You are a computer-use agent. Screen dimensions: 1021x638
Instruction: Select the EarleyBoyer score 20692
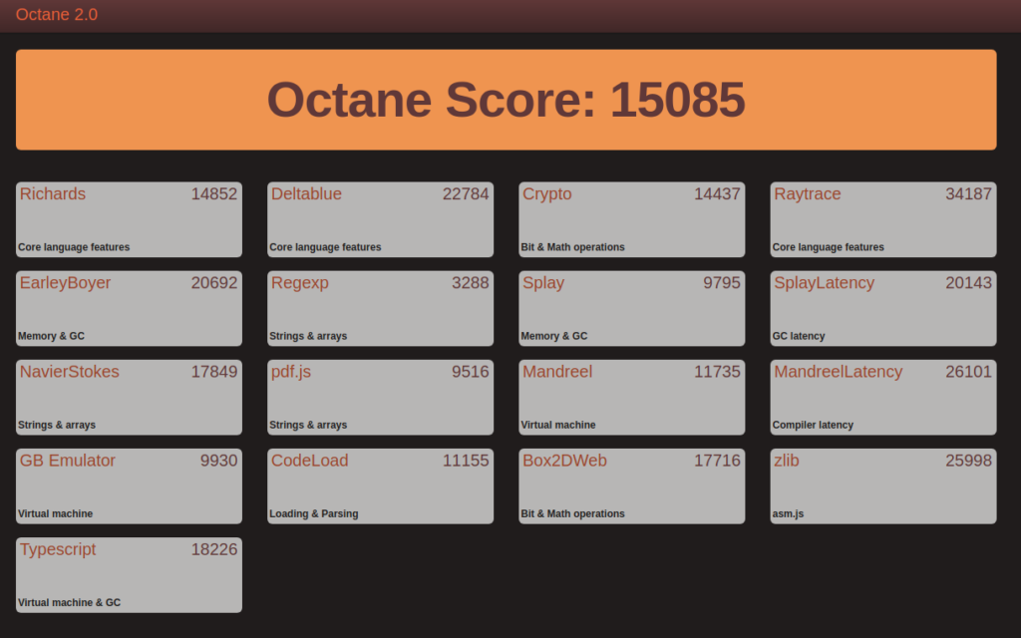[214, 283]
